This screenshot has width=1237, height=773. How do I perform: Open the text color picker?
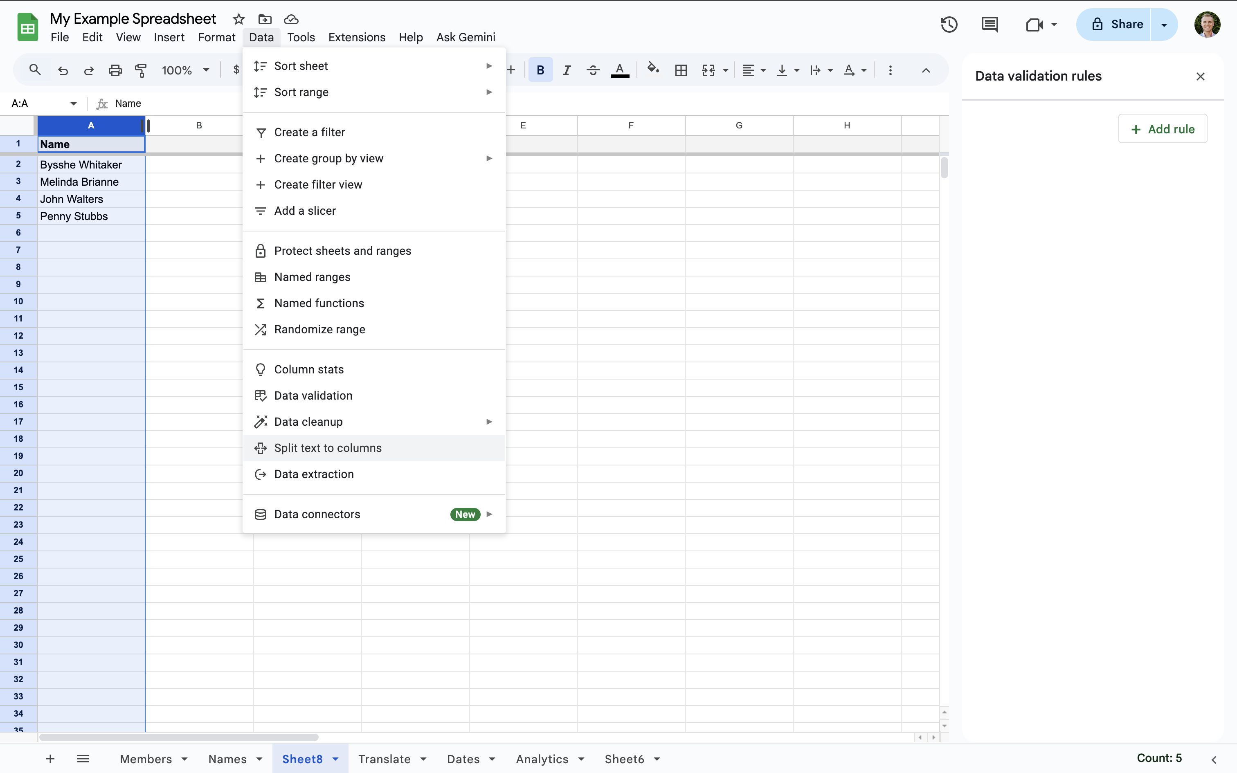point(619,70)
